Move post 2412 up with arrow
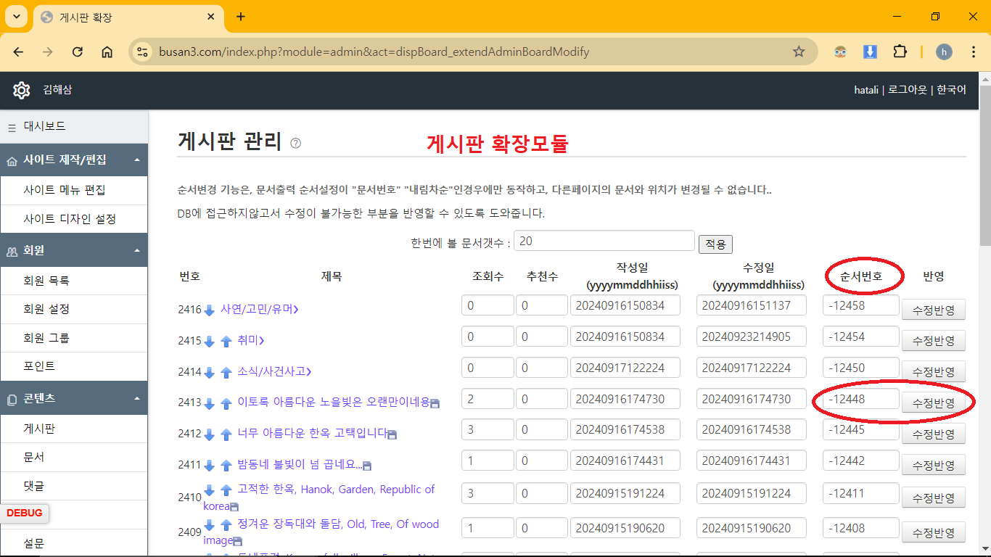 coord(226,434)
